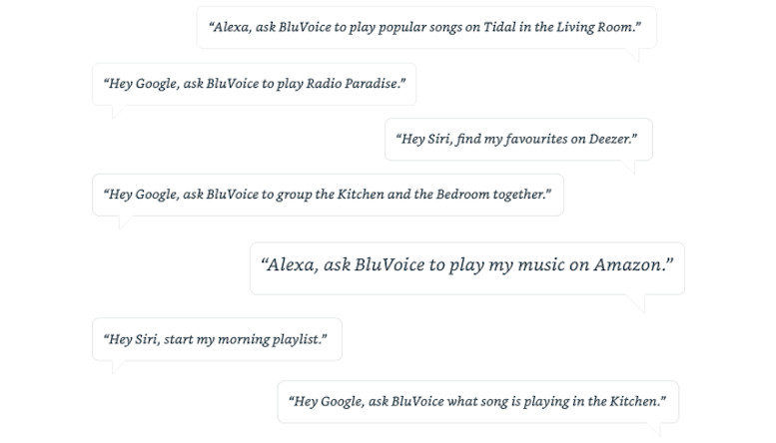Click 'Bedroom' in the grouping bubble

coord(462,194)
